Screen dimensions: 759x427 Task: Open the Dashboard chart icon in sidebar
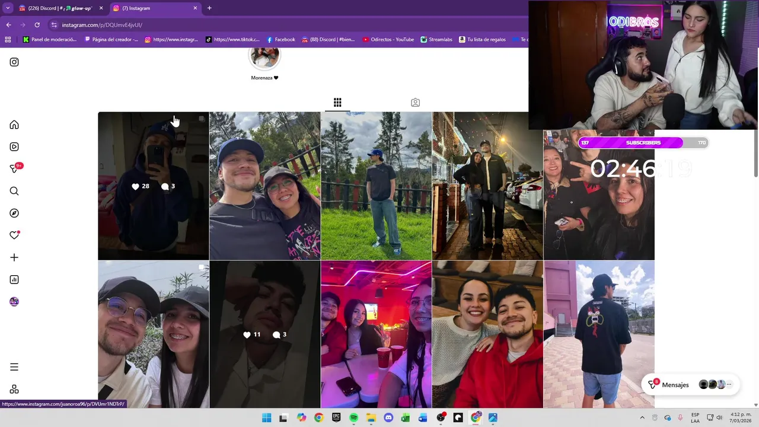tap(14, 279)
